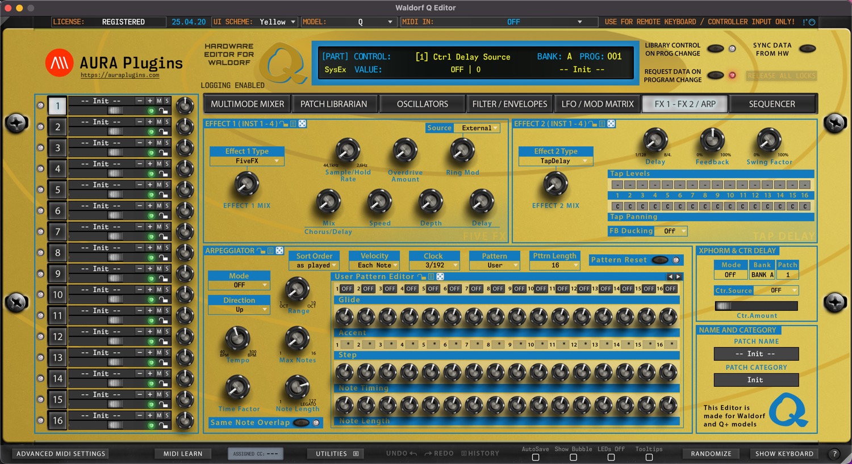This screenshot has width=852, height=464.
Task: Click the Effect 1 randomize dice icon
Action: 302,124
